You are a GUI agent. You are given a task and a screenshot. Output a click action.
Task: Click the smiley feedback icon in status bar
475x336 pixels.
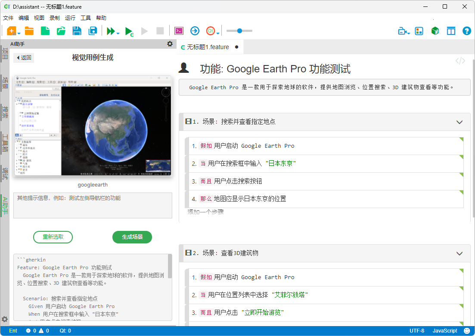(x=467, y=331)
